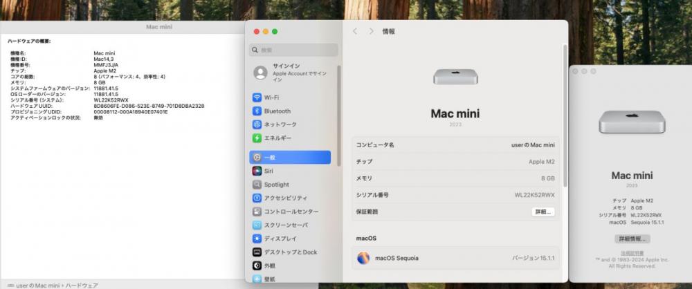692x289 pixels.
Task: Select the デスクトップとDock icon
Action: [257, 252]
